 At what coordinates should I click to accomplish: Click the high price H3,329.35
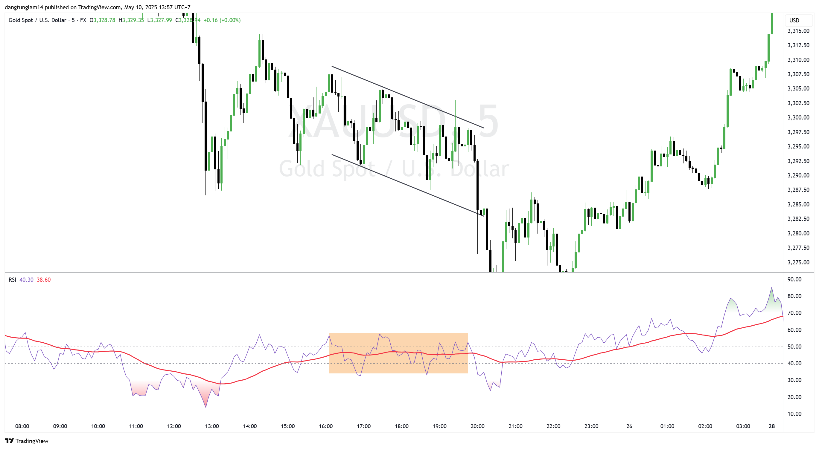click(131, 20)
